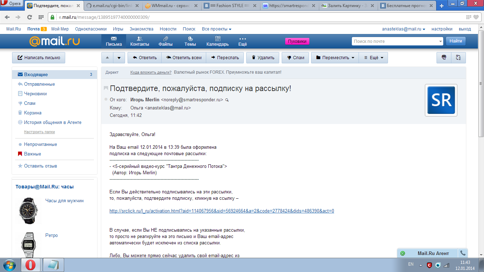Open the anasteklas@mail.ru account dropdown
This screenshot has height=272, width=484.
(404, 29)
